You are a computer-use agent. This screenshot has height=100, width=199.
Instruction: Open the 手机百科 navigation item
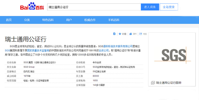click(114, 20)
